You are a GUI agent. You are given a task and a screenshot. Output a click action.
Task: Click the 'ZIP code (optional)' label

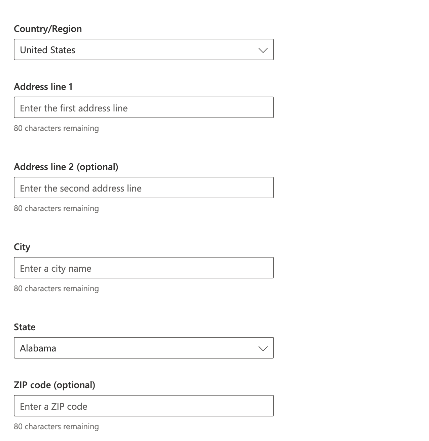tap(55, 385)
